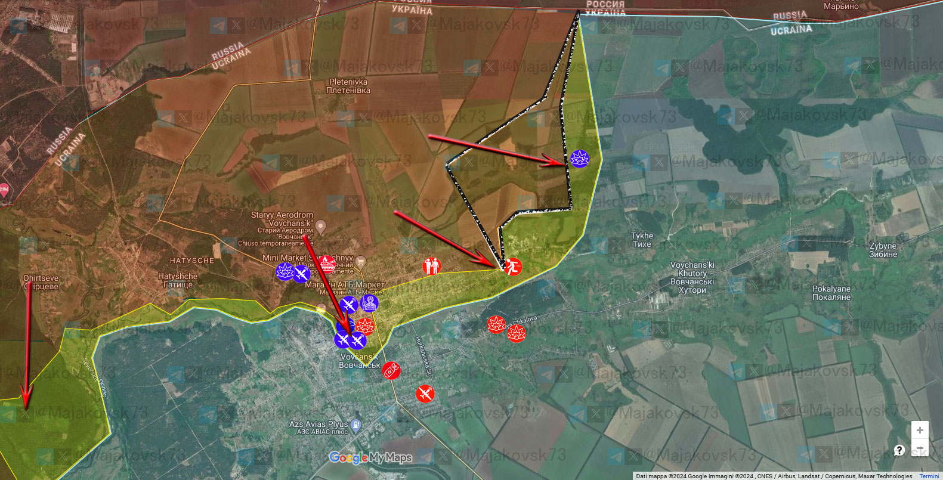Select the red tank marker
Image resolution: width=943 pixels, height=480 pixels.
coord(326,264)
